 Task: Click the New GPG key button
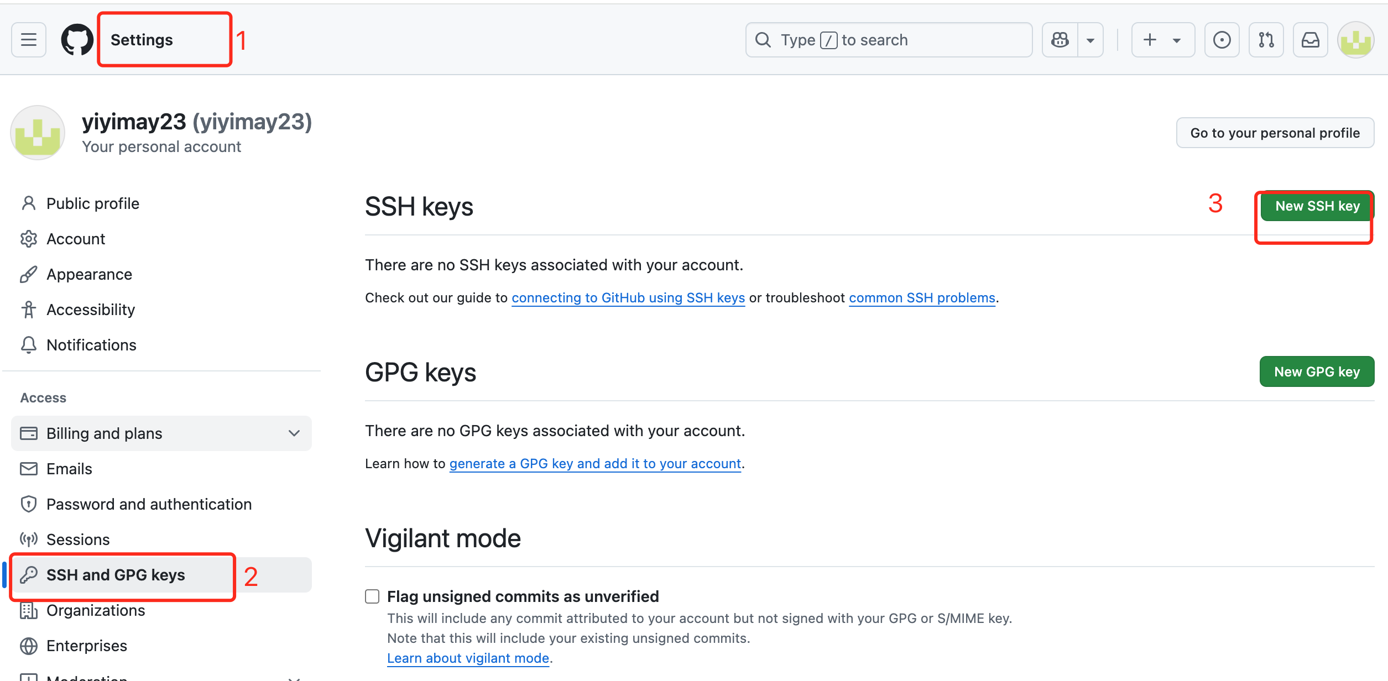(x=1317, y=372)
